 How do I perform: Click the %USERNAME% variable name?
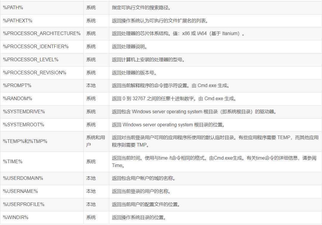(x=21, y=191)
